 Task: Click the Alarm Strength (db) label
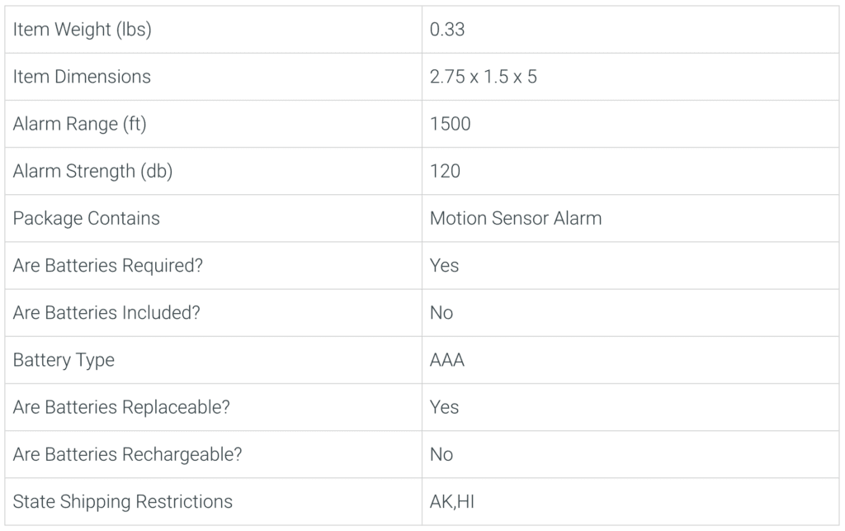[x=92, y=172]
